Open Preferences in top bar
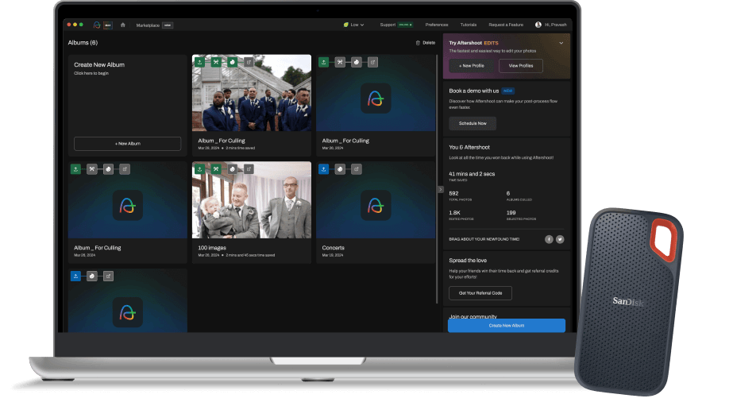The width and height of the screenshot is (733, 406). pos(437,25)
